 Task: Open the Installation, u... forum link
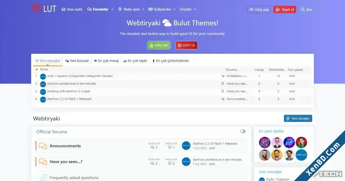click(x=237, y=76)
